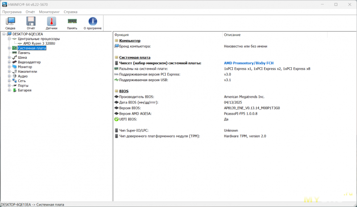The height and width of the screenshot is (207, 357).
Task: Click the memory icon beside Память tree item
Action: 14,53
